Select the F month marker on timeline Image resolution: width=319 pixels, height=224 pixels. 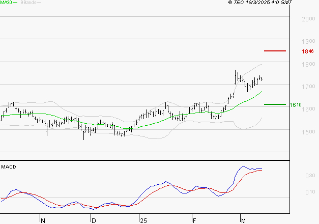[194, 220]
